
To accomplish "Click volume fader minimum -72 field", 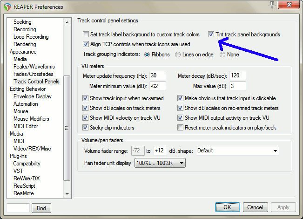I will click(138, 151).
